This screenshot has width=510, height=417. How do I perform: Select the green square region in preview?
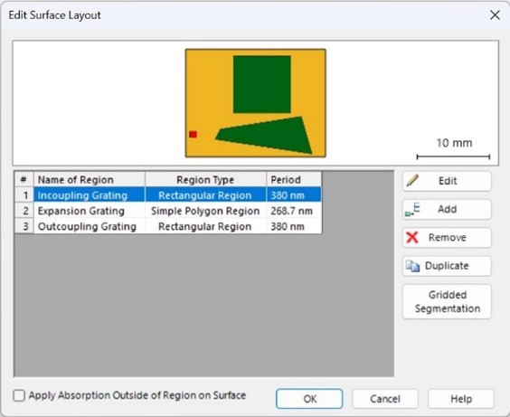(262, 84)
